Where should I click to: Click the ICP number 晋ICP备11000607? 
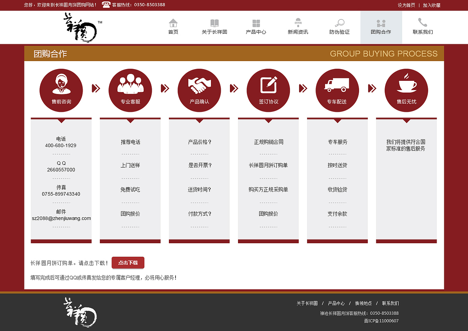(381, 321)
